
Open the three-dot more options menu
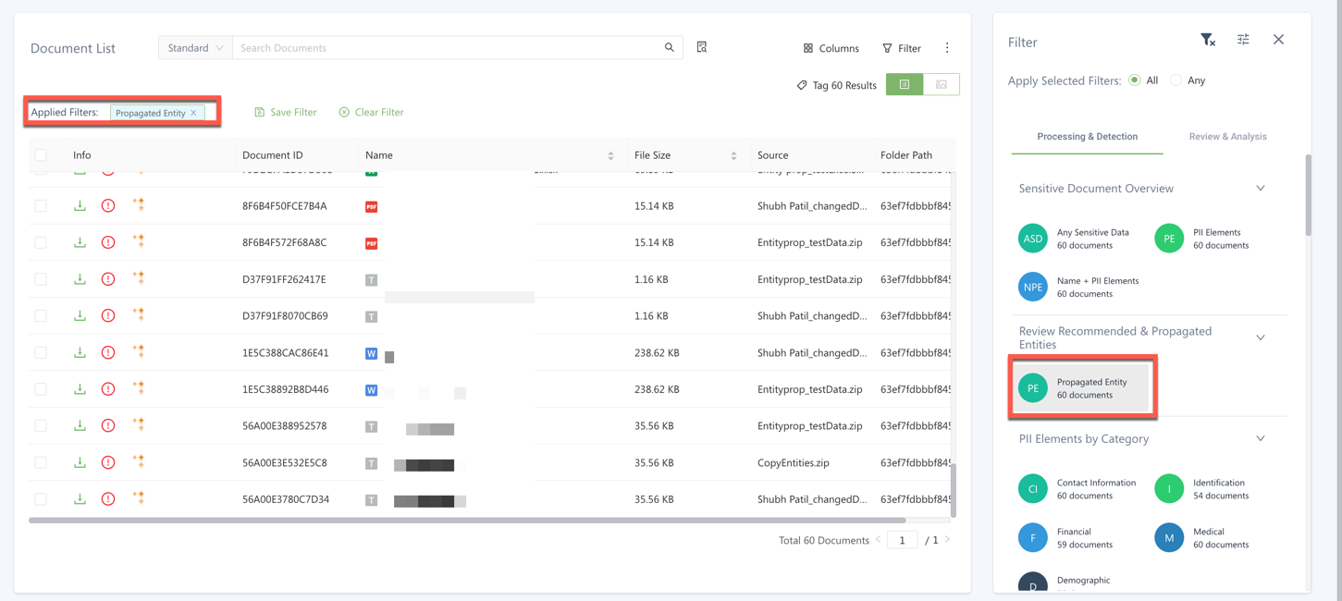click(x=946, y=48)
